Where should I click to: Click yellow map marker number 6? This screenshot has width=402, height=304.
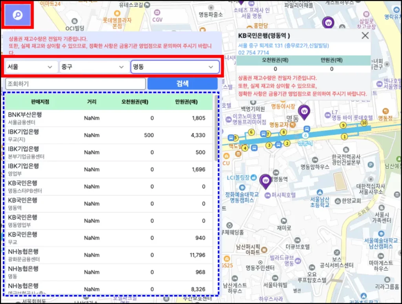(x=251, y=132)
